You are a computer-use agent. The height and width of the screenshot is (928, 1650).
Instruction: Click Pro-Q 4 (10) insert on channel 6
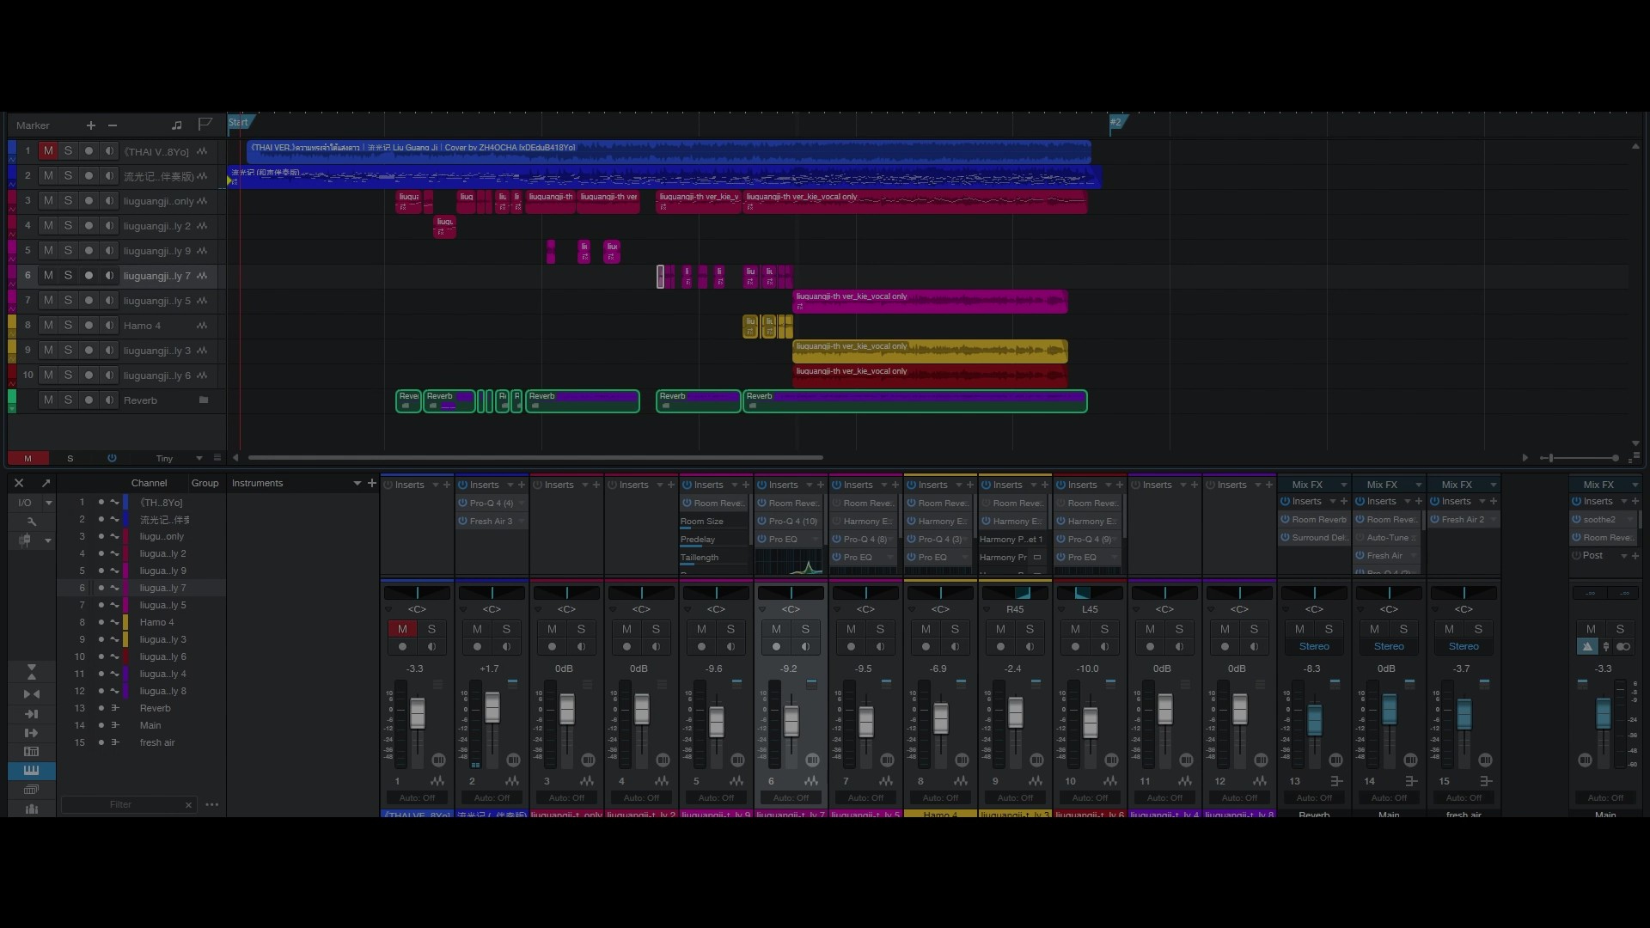pyautogui.click(x=791, y=522)
